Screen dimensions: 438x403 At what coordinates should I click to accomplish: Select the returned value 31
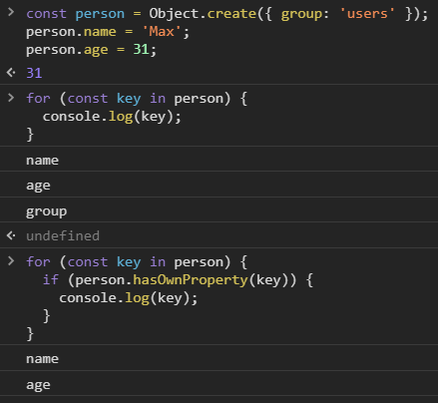34,73
